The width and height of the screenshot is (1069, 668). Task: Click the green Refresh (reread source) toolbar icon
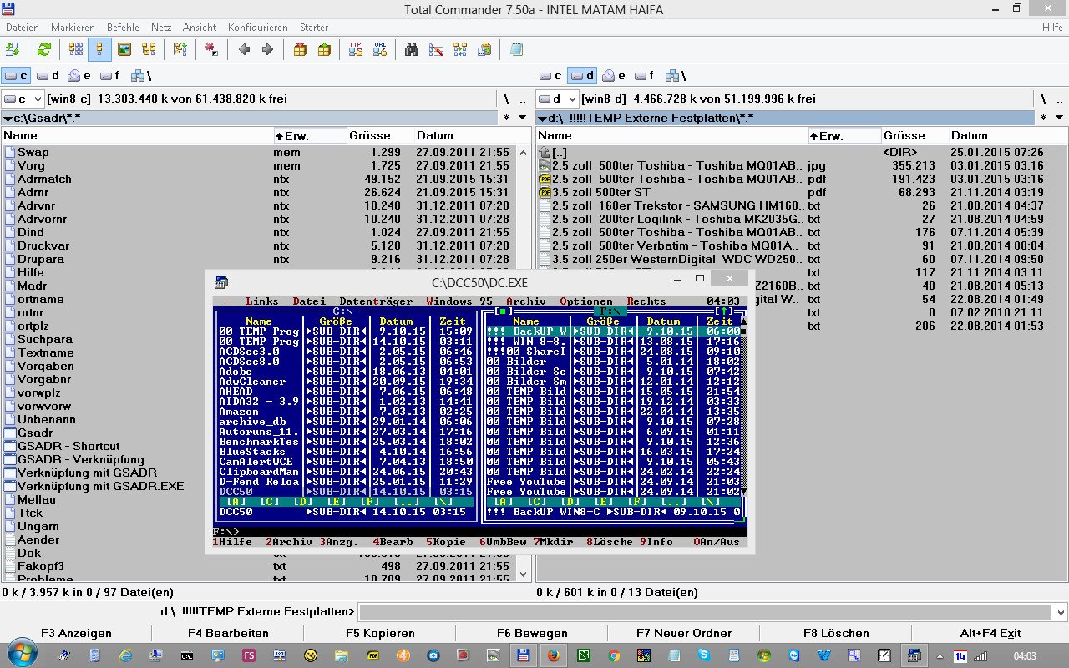[43, 49]
